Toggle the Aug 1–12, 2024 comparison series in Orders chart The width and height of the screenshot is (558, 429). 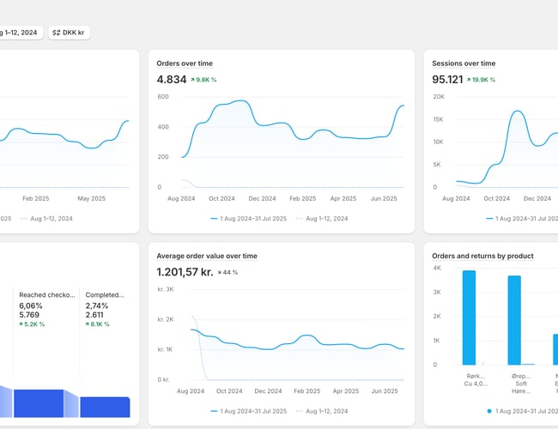pyautogui.click(x=324, y=219)
